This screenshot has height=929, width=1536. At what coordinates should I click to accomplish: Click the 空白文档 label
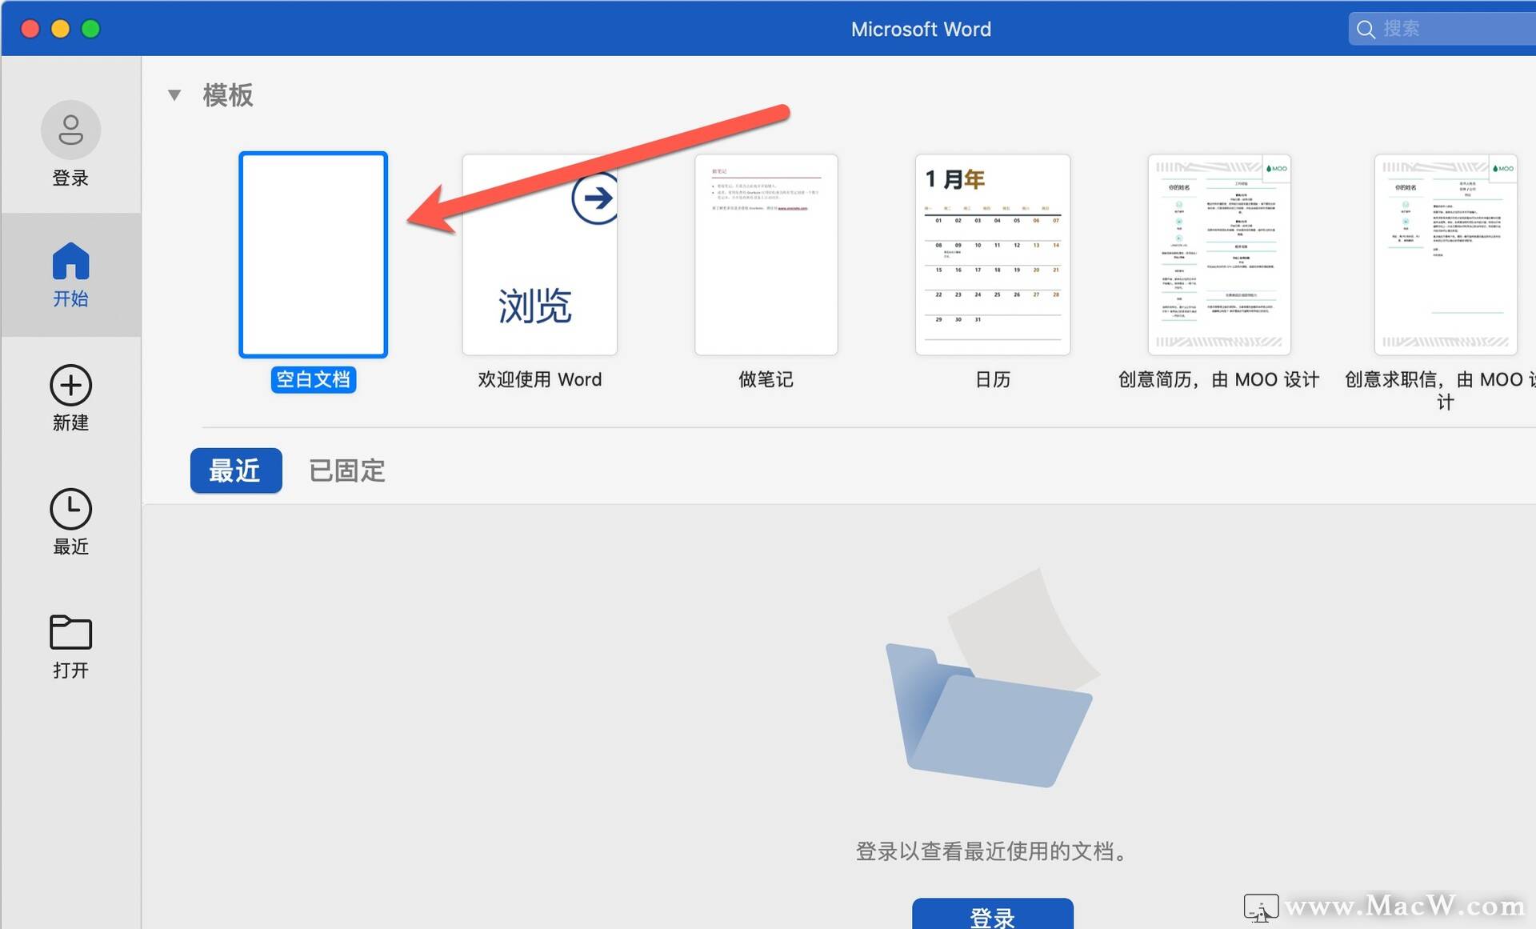pos(313,379)
